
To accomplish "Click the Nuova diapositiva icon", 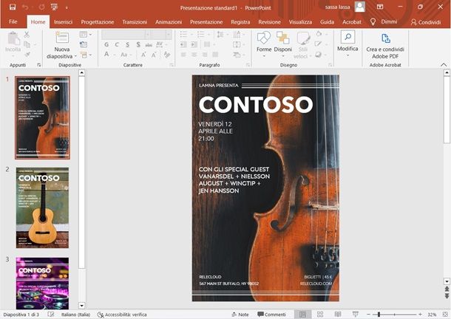I will pyautogui.click(x=62, y=38).
